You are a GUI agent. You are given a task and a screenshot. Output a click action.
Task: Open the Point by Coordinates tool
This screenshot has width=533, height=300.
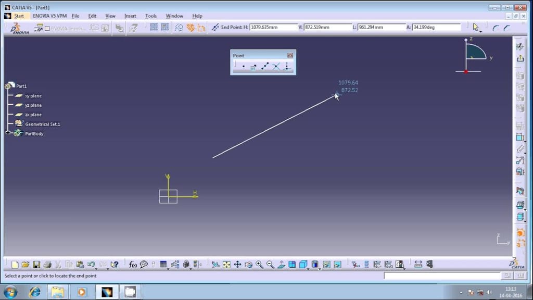pyautogui.click(x=253, y=66)
